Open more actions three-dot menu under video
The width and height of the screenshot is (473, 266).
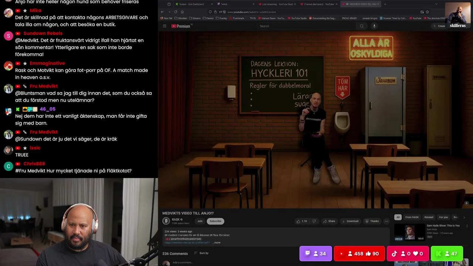[x=386, y=221]
